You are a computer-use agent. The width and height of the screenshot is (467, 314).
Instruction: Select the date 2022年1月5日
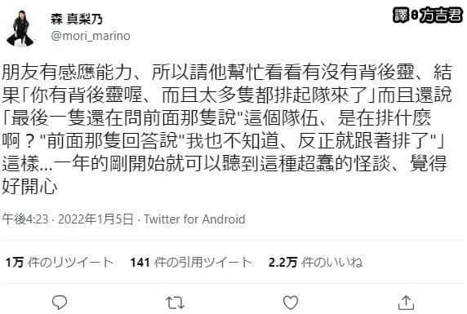click(x=96, y=219)
